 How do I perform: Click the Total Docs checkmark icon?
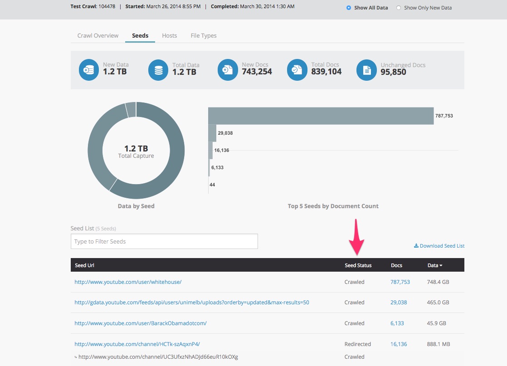point(297,70)
